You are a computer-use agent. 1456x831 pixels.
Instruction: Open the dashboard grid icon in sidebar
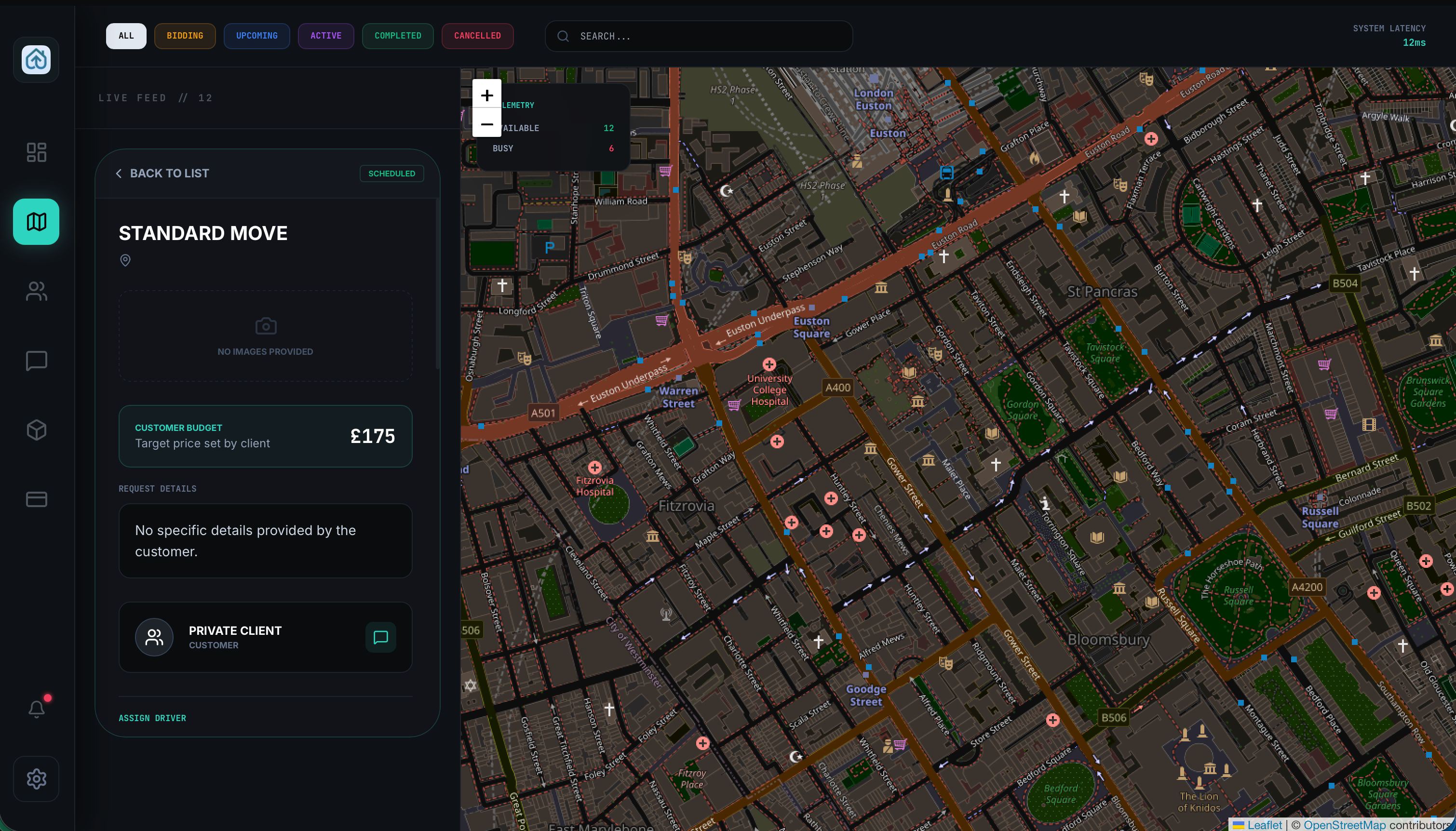pos(36,152)
